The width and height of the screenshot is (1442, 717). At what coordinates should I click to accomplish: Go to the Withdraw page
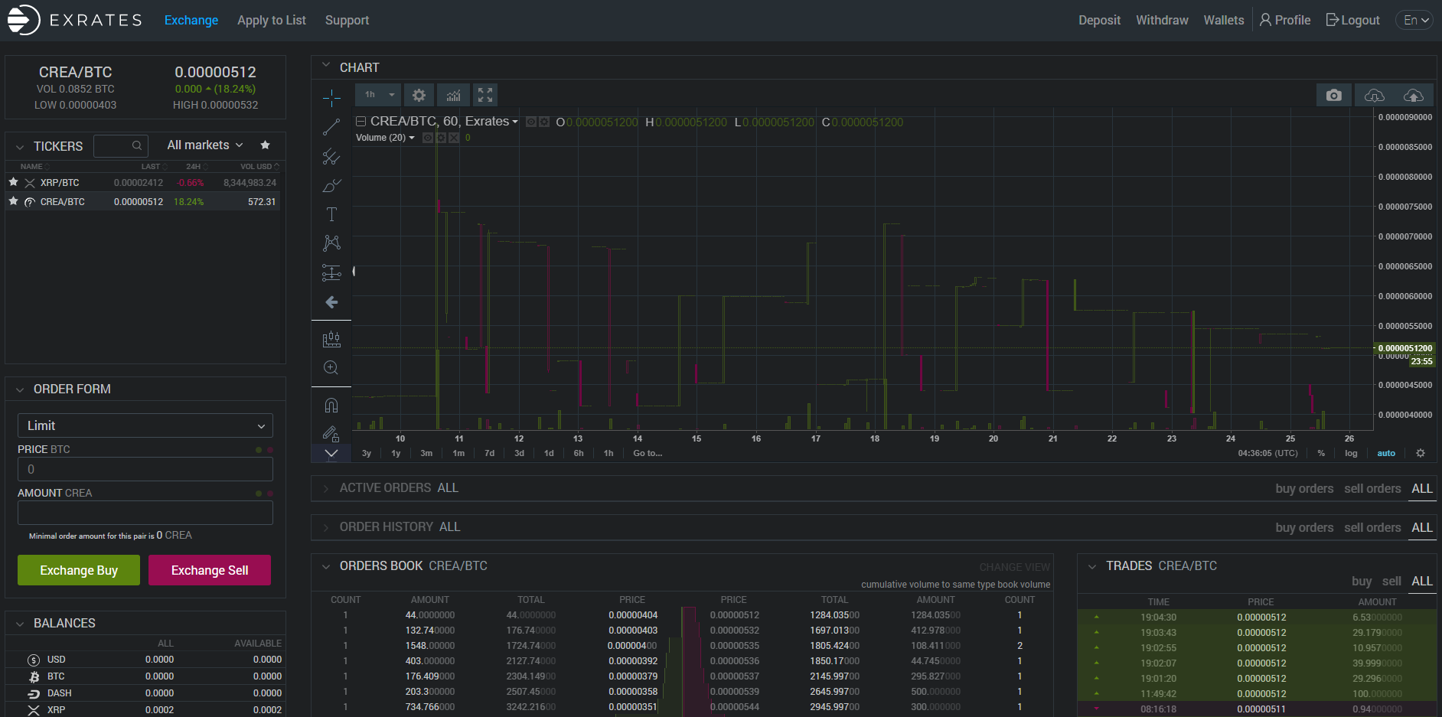pos(1162,21)
